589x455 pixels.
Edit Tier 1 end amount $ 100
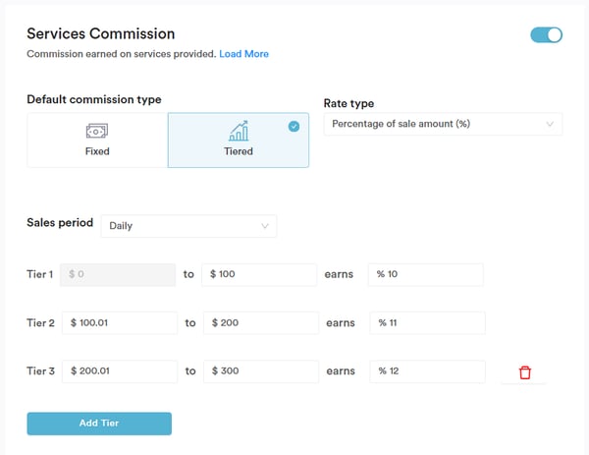(x=259, y=274)
